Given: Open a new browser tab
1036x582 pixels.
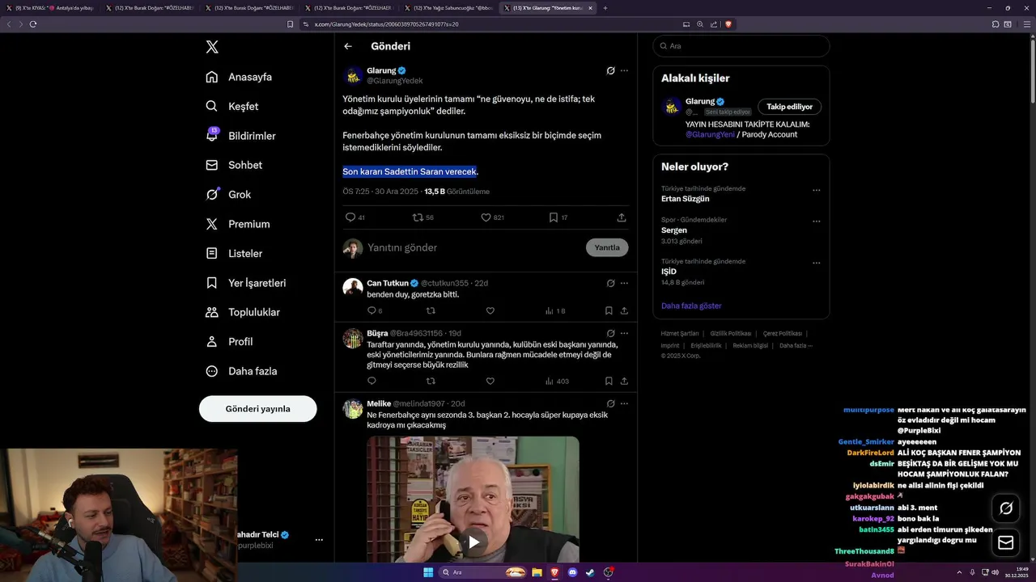Looking at the screenshot, I should click(x=605, y=8).
